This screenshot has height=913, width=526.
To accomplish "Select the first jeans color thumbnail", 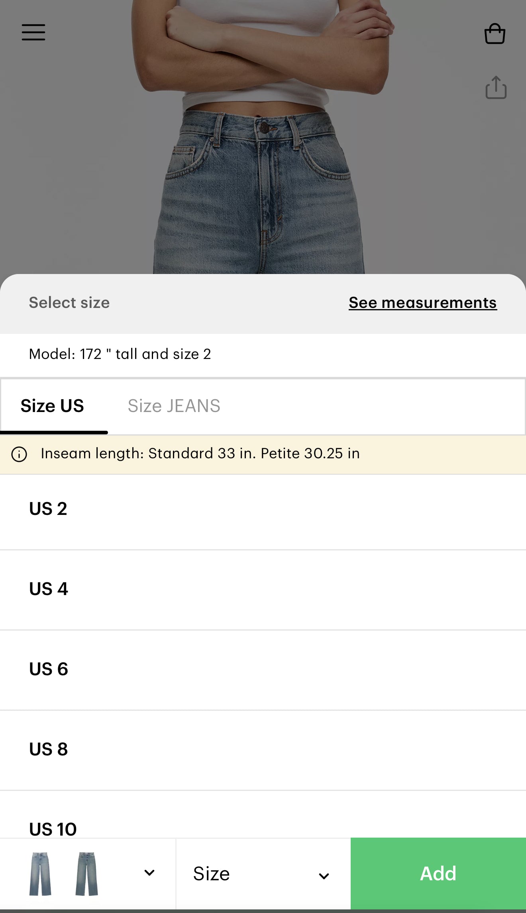I will 40,874.
